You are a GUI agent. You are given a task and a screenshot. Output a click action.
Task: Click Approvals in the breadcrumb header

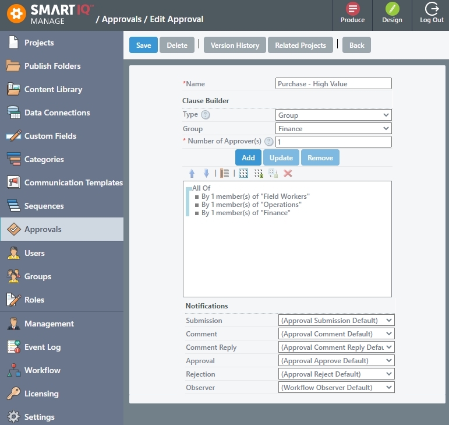coord(122,19)
